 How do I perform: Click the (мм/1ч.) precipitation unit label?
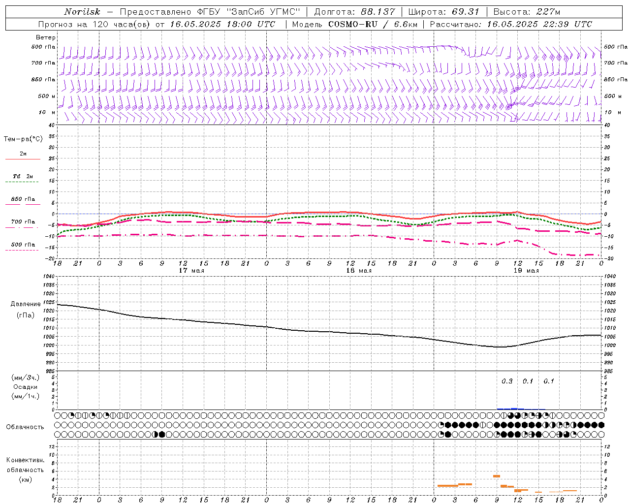26,396
